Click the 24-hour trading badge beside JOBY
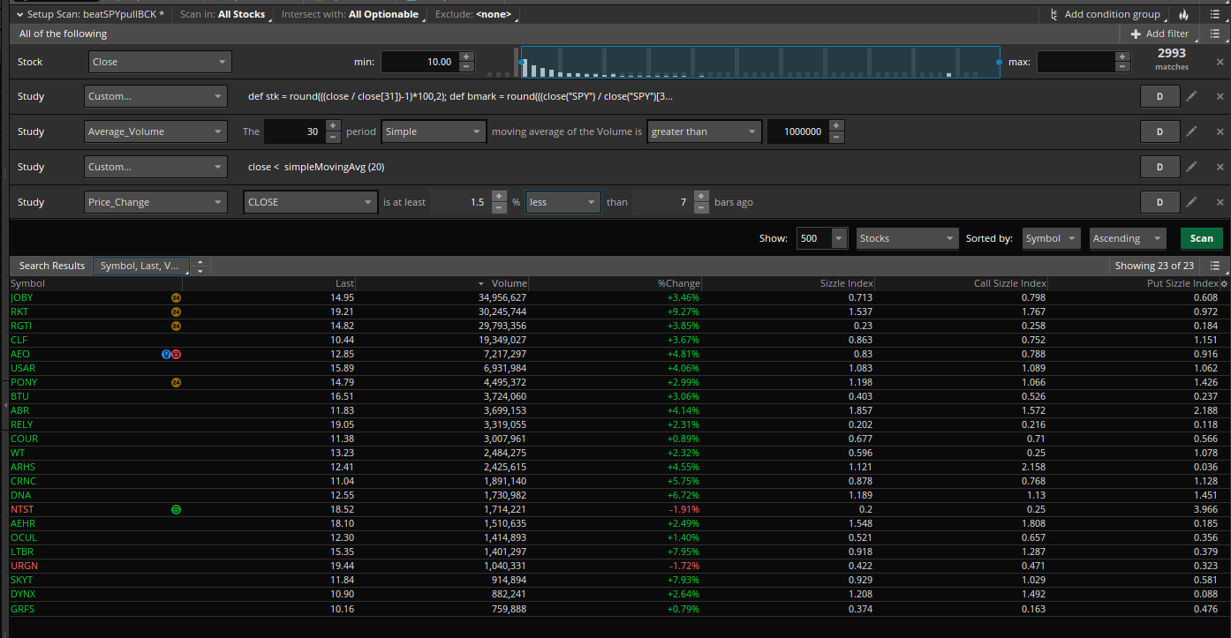The image size is (1231, 638). [x=176, y=297]
